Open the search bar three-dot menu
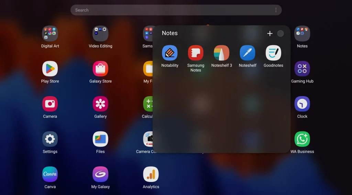Screen dimensions: 352x195 coord(276,10)
